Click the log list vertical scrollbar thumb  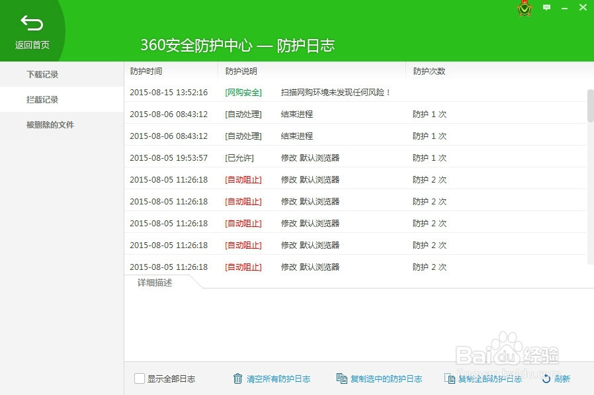pyautogui.click(x=590, y=106)
